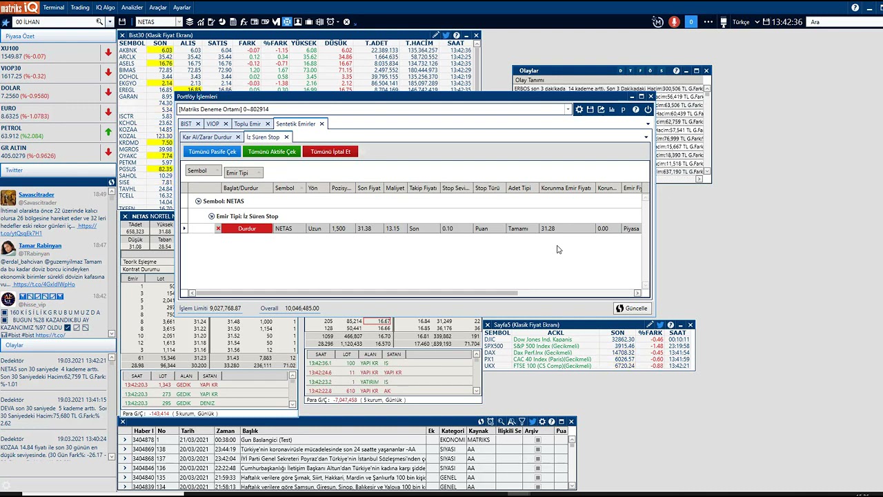
Task: Open the Araçlar menu
Action: click(158, 8)
